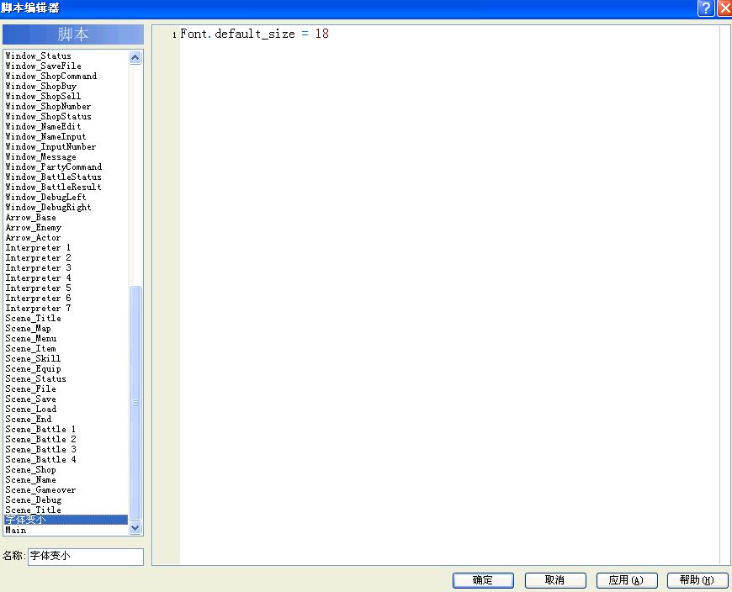Open the Scene_Gameover script
This screenshot has width=732, height=592.
(66, 490)
